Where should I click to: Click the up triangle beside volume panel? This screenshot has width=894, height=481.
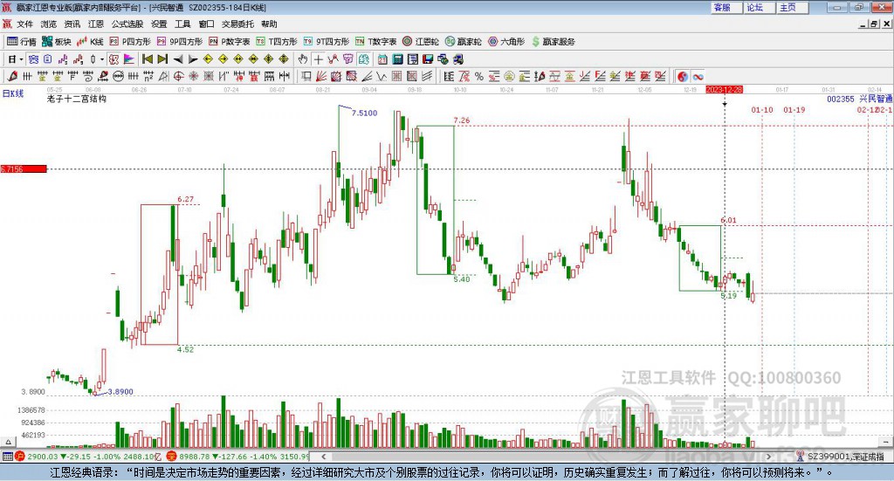pos(8,442)
